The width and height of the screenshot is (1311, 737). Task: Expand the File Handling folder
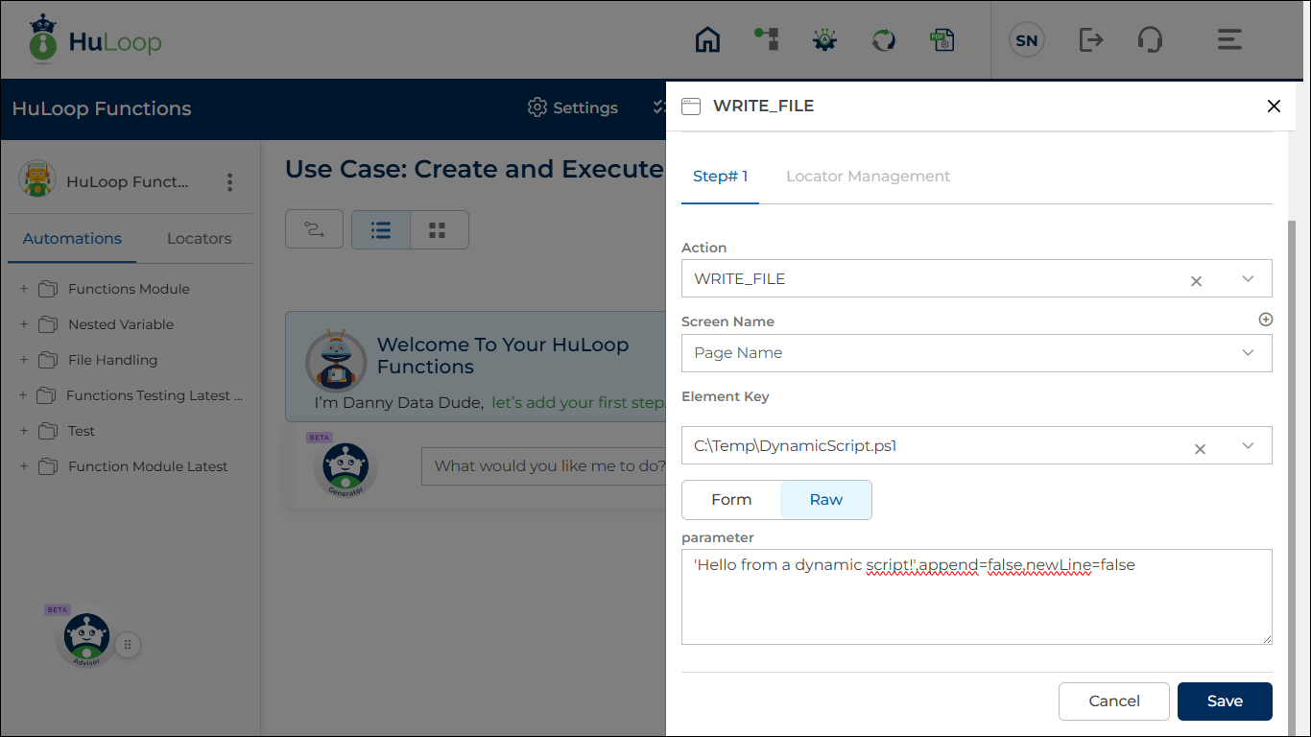pyautogui.click(x=24, y=360)
